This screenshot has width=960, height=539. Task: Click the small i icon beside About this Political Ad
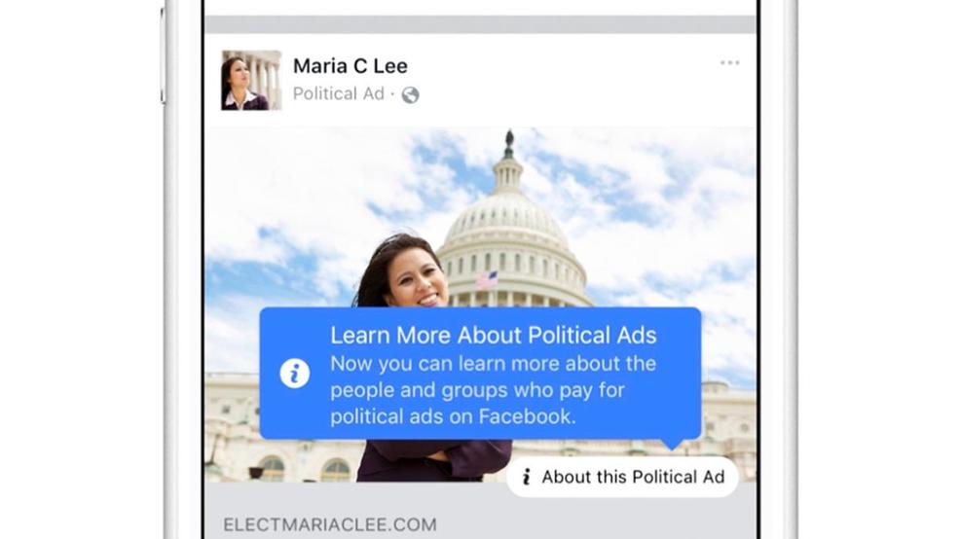(527, 477)
